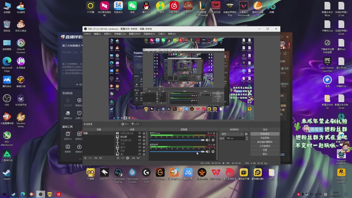
Task: Open the MSI Afterburner desktop icon
Action: pos(7,139)
